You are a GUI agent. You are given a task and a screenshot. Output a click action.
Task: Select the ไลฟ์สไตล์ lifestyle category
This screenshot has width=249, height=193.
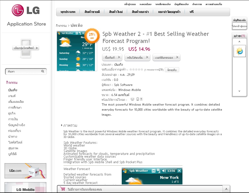point(15,142)
